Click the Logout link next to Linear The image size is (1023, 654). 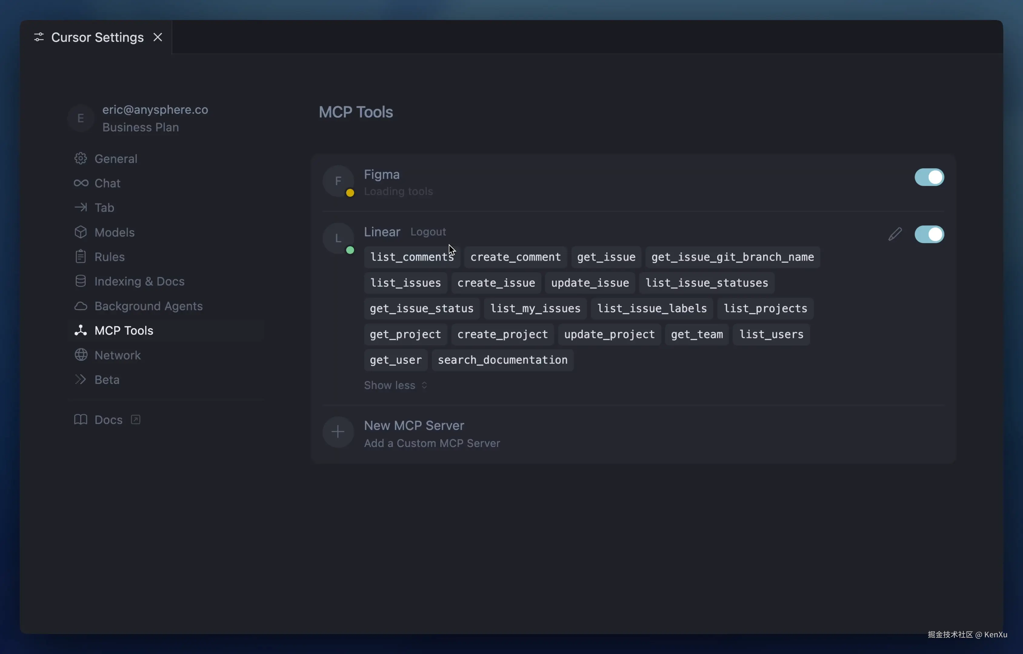click(x=428, y=232)
